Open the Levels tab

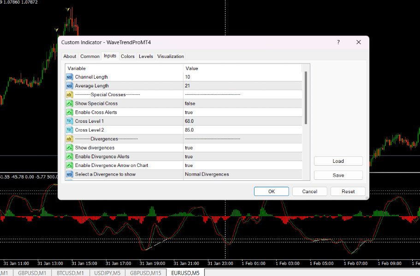click(146, 57)
